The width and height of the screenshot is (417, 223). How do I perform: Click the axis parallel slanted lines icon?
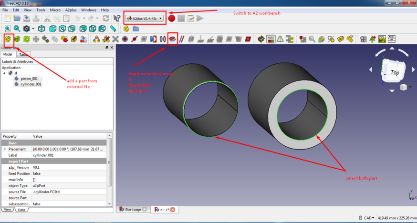tap(182, 39)
